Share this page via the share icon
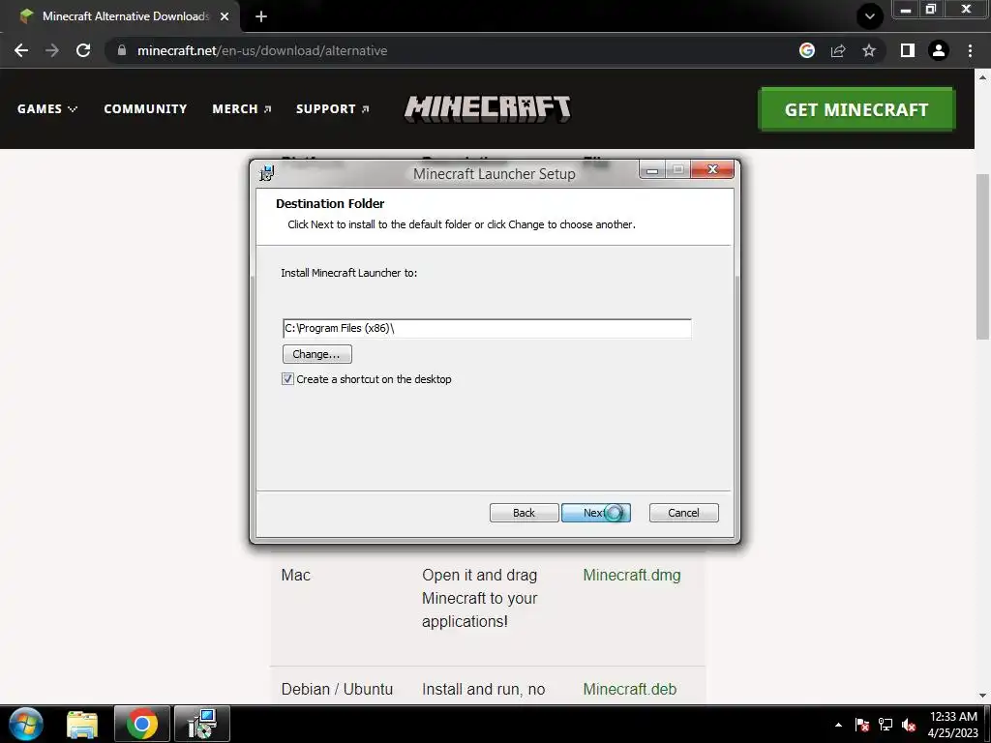The height and width of the screenshot is (743, 991). coord(838,50)
